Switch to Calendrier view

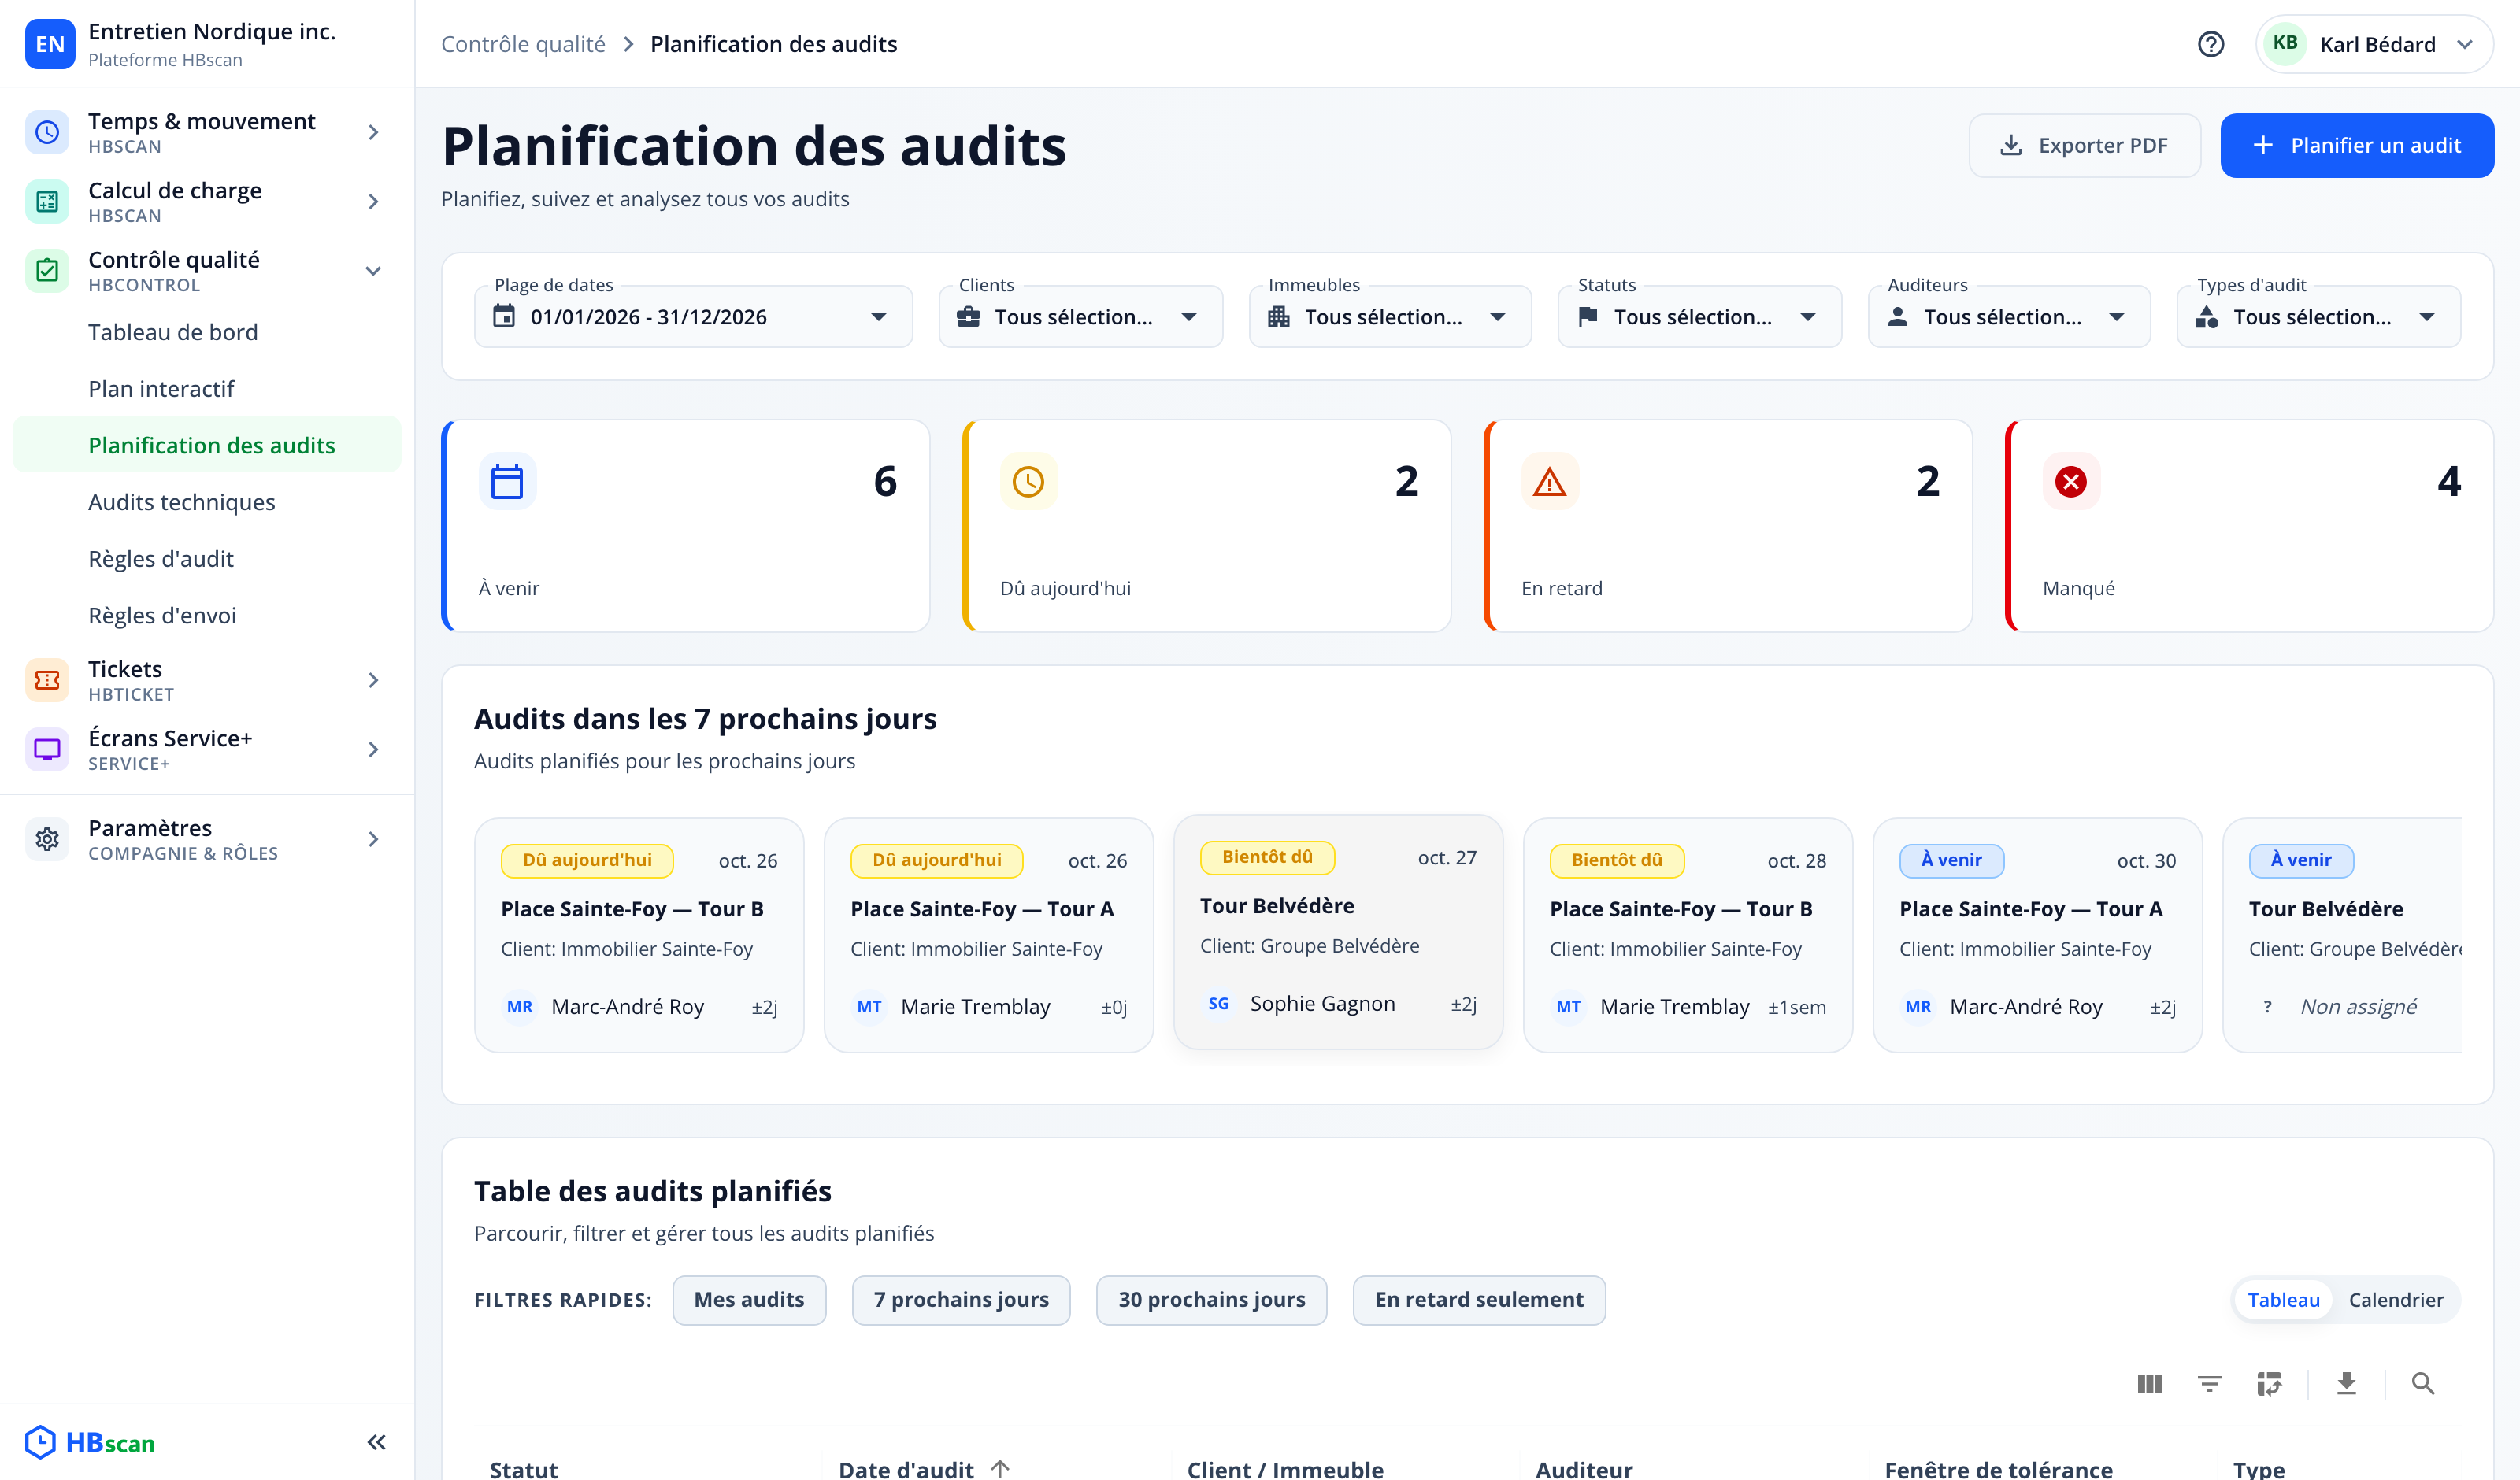(2396, 1299)
